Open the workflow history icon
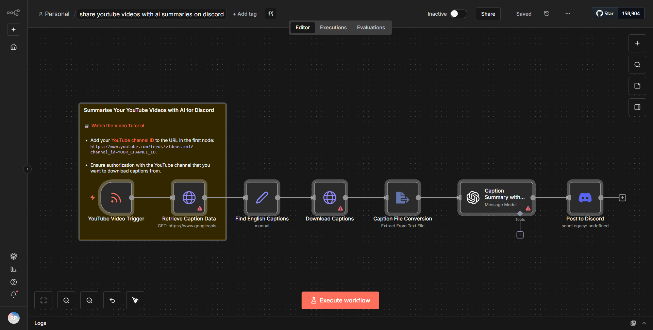The width and height of the screenshot is (653, 330). point(547,14)
